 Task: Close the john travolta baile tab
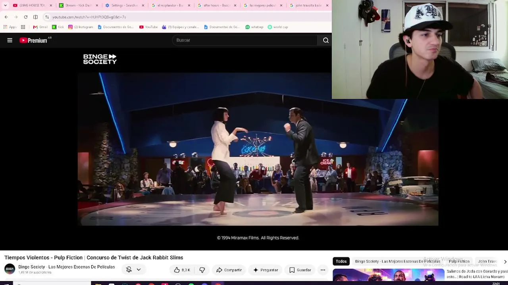(327, 6)
